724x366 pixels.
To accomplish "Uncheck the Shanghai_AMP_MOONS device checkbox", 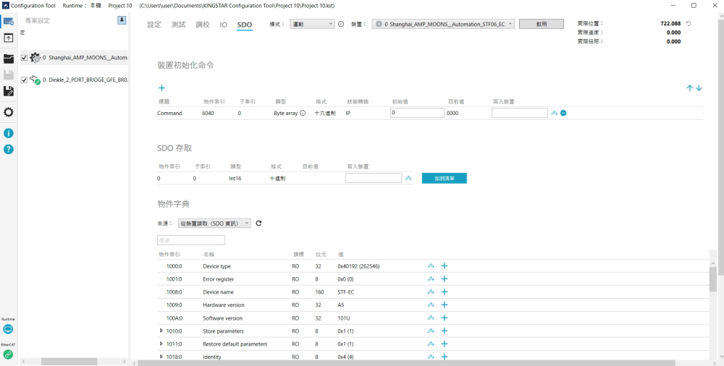I will click(25, 58).
